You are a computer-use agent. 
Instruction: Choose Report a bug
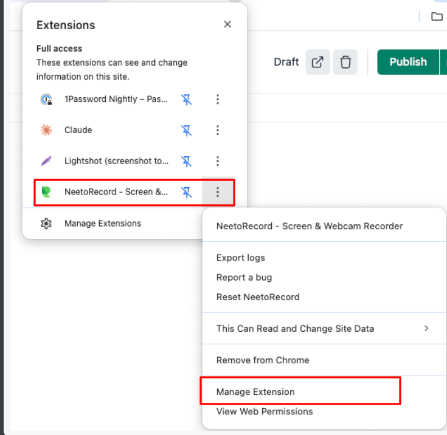[244, 278]
